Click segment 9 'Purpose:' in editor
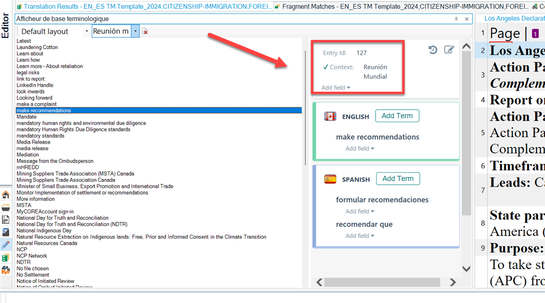545x303 pixels. pos(516,248)
